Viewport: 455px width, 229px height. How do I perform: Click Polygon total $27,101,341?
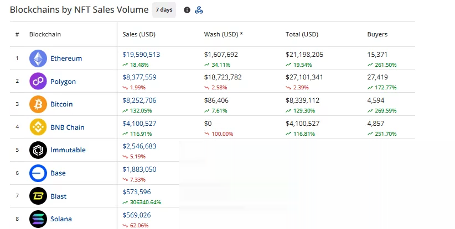(x=304, y=77)
